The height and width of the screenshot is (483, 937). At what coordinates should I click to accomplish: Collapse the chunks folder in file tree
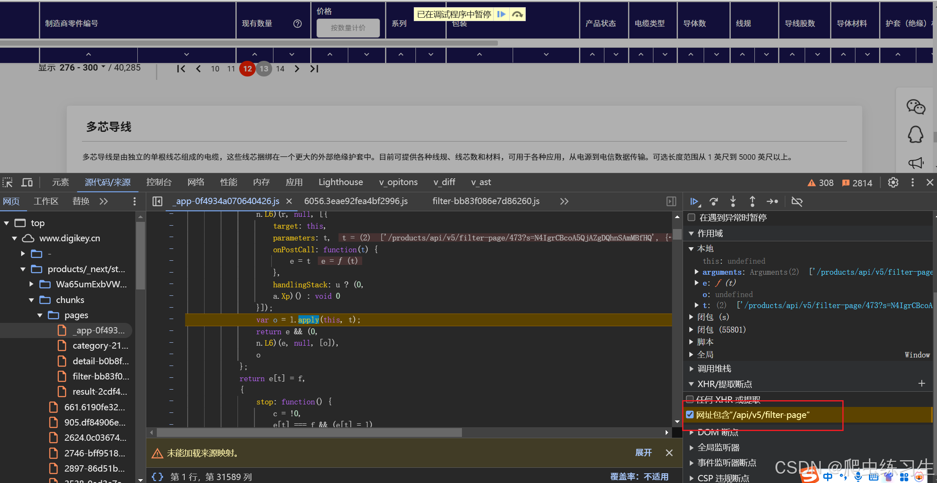click(x=31, y=300)
